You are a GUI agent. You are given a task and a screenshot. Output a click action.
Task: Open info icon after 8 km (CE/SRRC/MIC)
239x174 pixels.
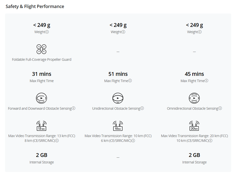point(57,141)
